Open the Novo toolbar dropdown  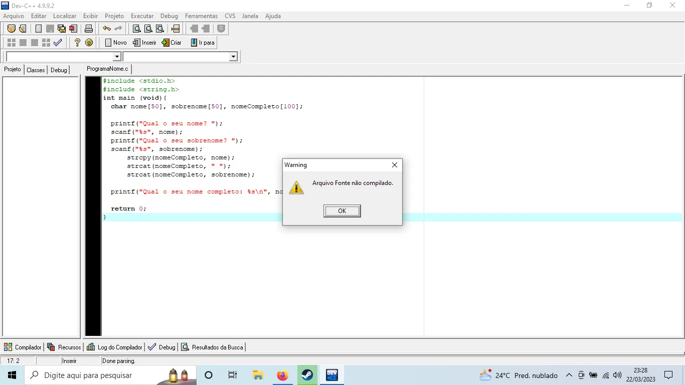tap(116, 43)
